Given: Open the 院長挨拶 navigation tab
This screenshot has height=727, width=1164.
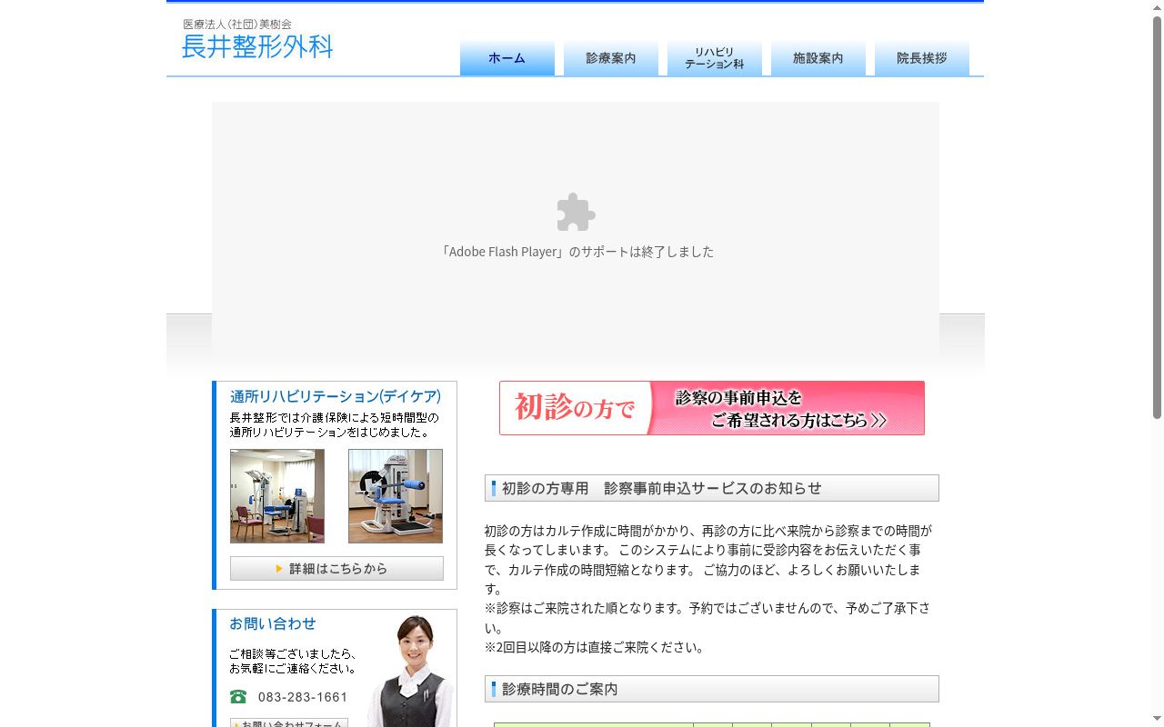Looking at the screenshot, I should 922,57.
